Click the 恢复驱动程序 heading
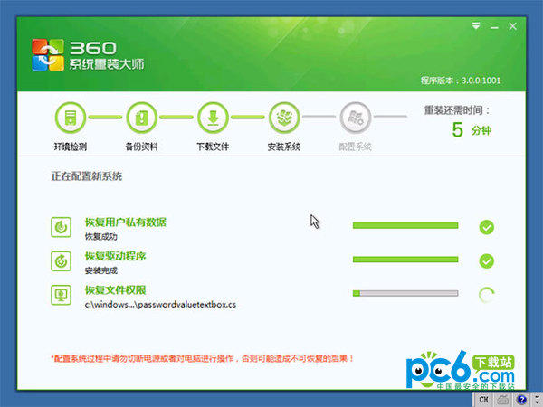The image size is (543, 407). [x=116, y=256]
